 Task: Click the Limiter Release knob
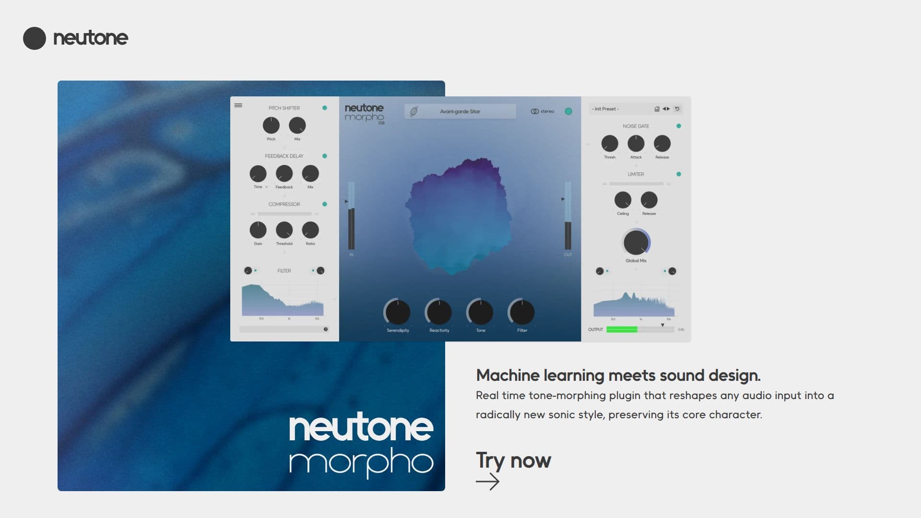[x=649, y=200]
